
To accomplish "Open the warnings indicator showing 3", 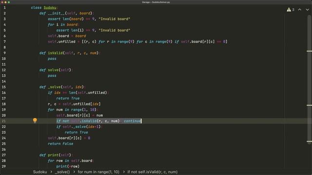I will click(291, 10).
